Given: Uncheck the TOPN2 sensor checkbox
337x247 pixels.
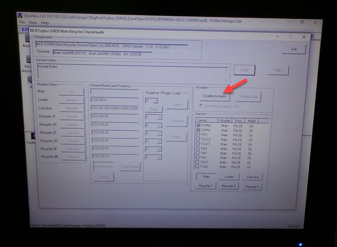Looking at the screenshot, I should click(x=198, y=125).
